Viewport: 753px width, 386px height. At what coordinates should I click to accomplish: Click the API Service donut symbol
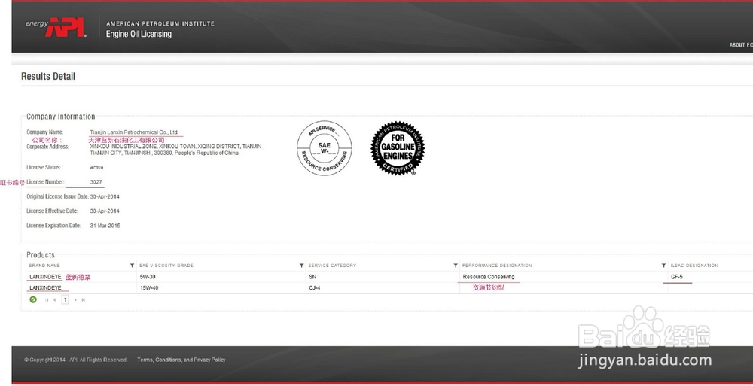(324, 148)
